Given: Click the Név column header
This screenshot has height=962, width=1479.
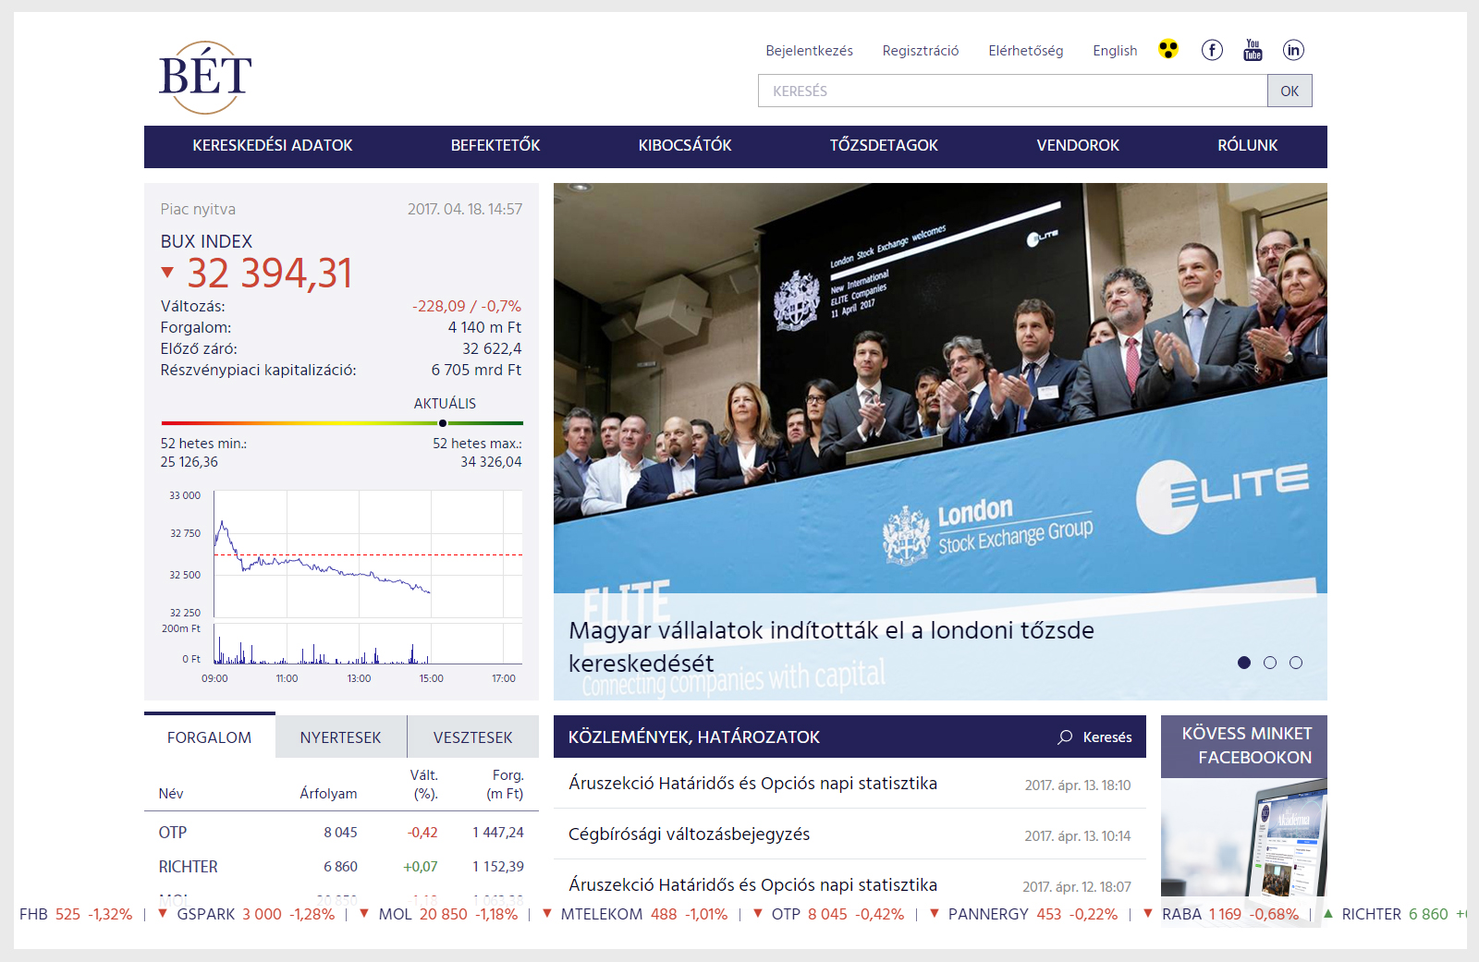Looking at the screenshot, I should (x=171, y=794).
